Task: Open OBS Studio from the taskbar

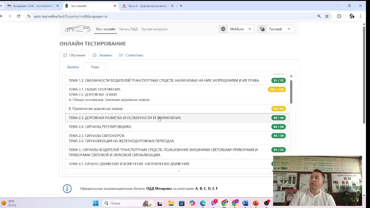Action: pos(267,203)
